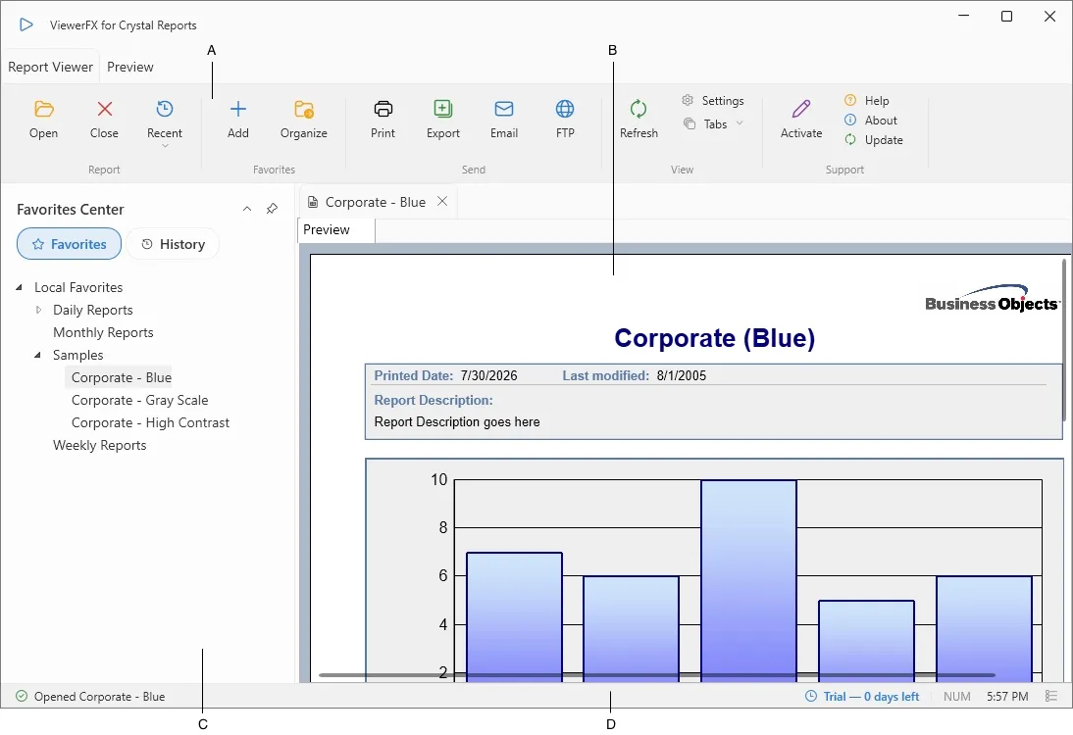Screen dimensions: 1073x735
Task: Click the Printed Date value 7/30/2026
Action: 488,376
